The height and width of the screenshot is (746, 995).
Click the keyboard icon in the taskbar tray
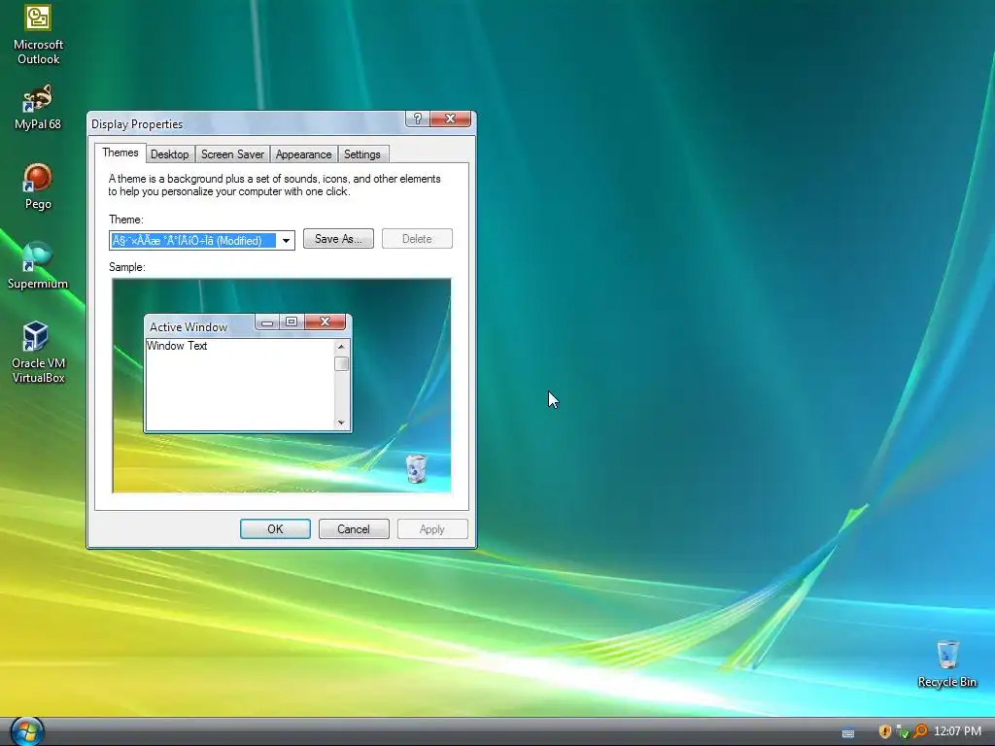pyautogui.click(x=847, y=732)
